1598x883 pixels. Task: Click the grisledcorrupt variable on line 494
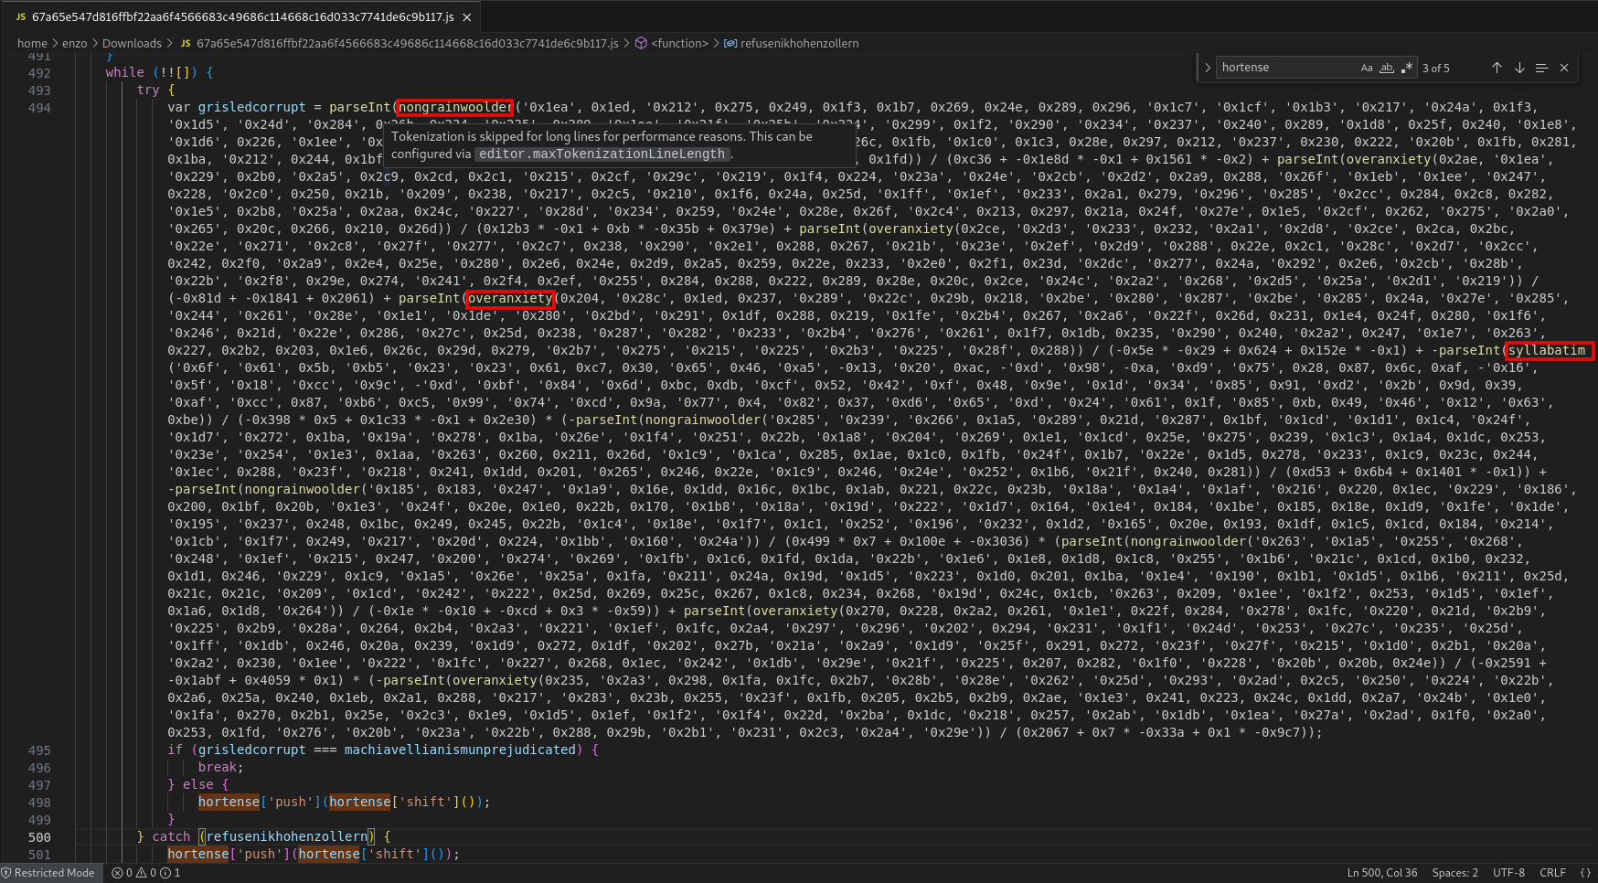[x=251, y=107]
